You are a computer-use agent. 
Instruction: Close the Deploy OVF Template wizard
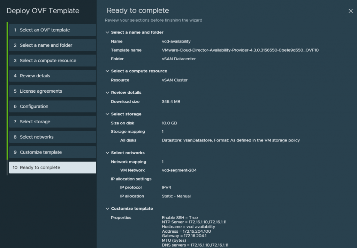pyautogui.click(x=350, y=11)
